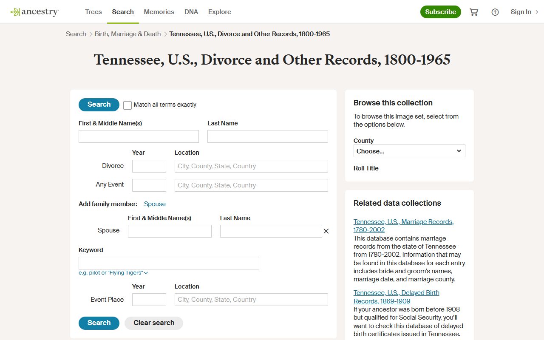Focus the Spouse Last Name field
The image size is (544, 340).
tap(271, 231)
